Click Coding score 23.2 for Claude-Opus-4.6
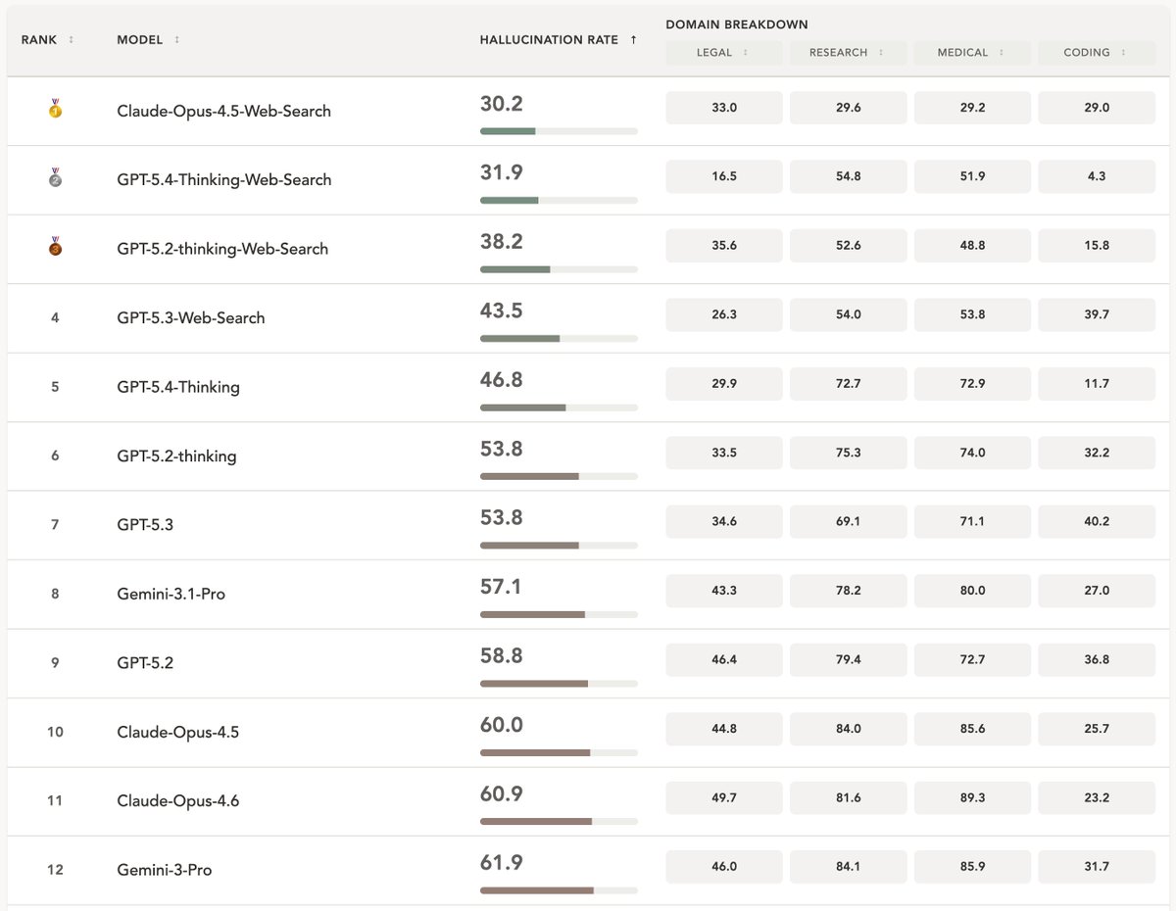Image resolution: width=1176 pixels, height=911 pixels. tap(1097, 798)
